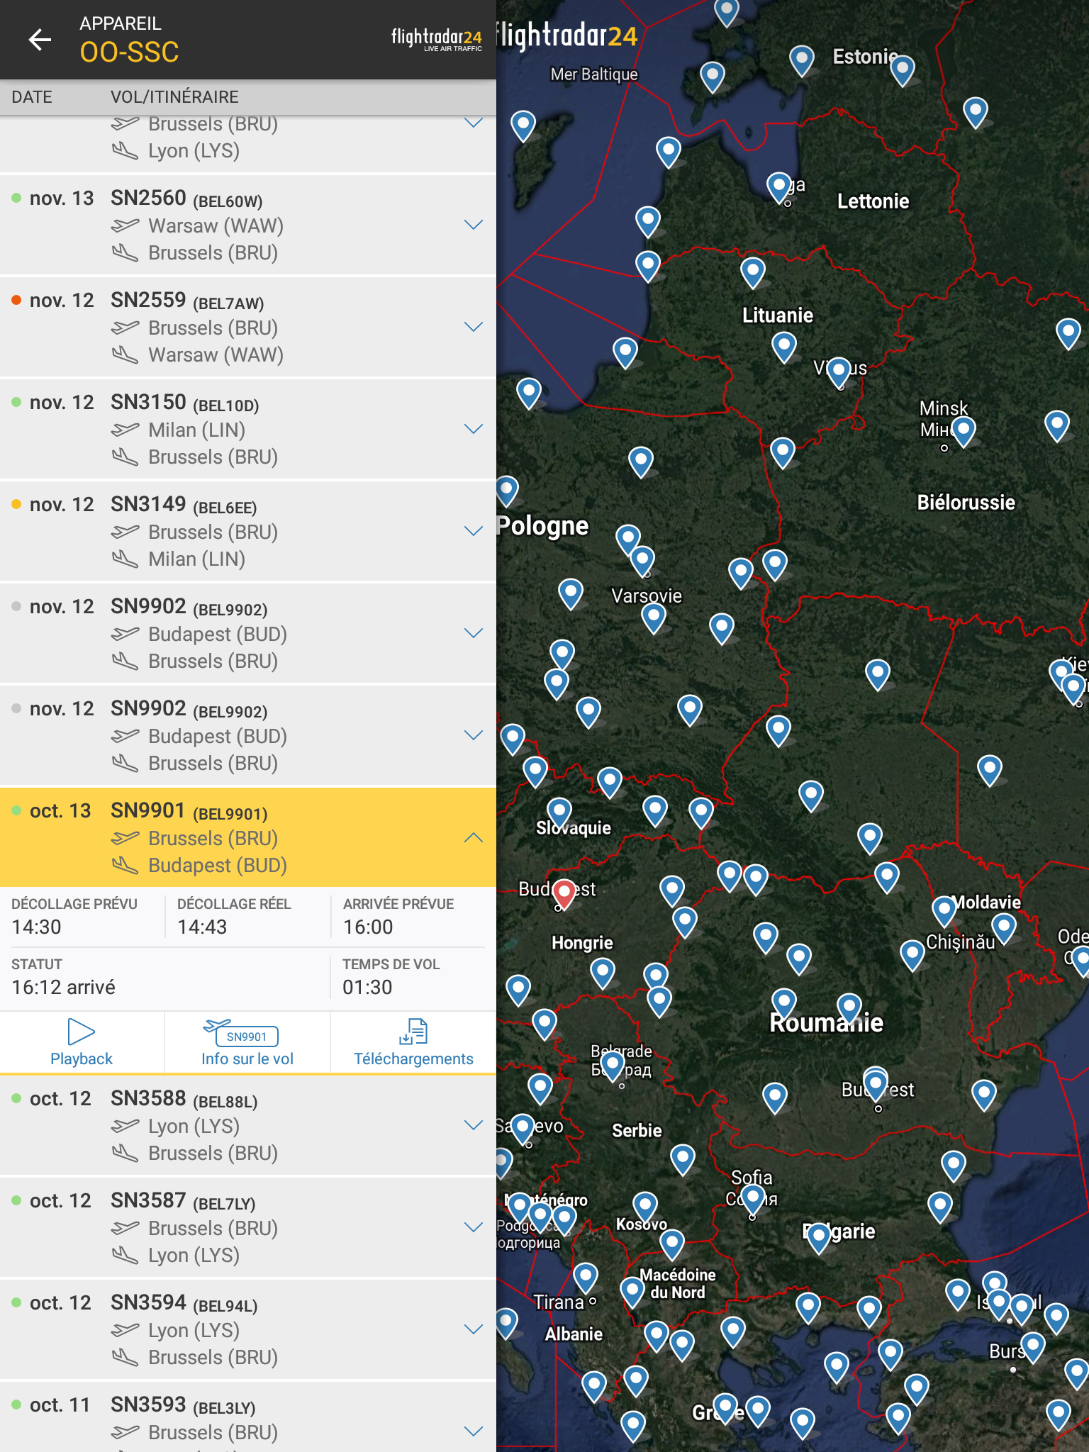Select the red Budapest airport pin
The height and width of the screenshot is (1452, 1089).
[x=564, y=893]
